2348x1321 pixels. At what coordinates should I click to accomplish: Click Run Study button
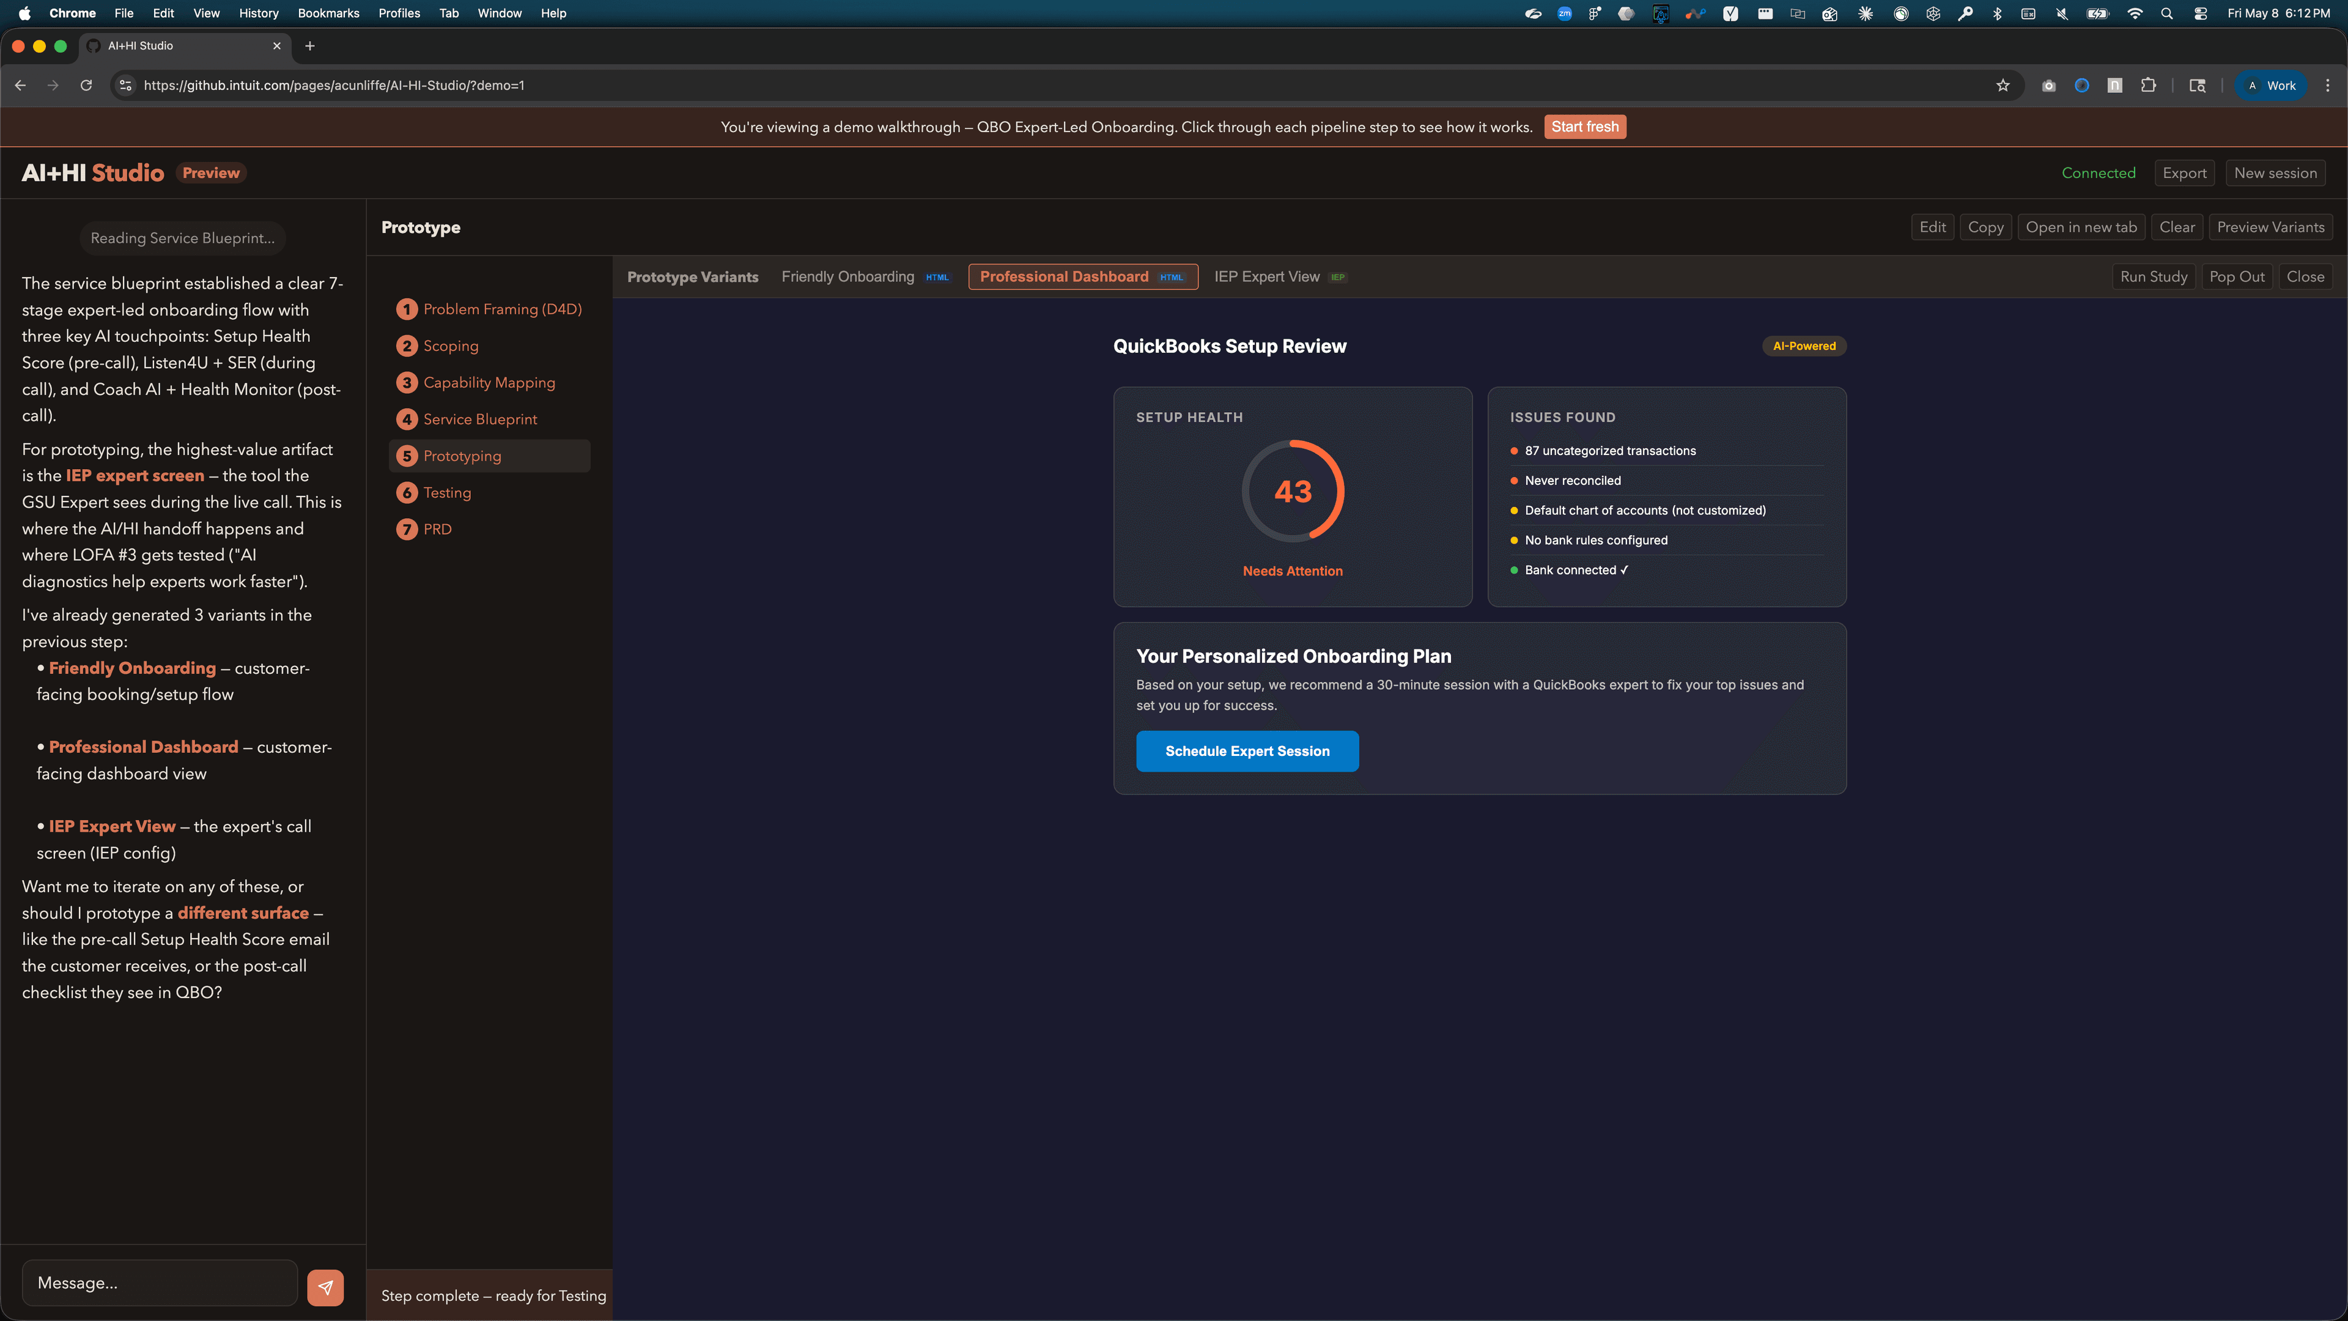(x=2153, y=276)
